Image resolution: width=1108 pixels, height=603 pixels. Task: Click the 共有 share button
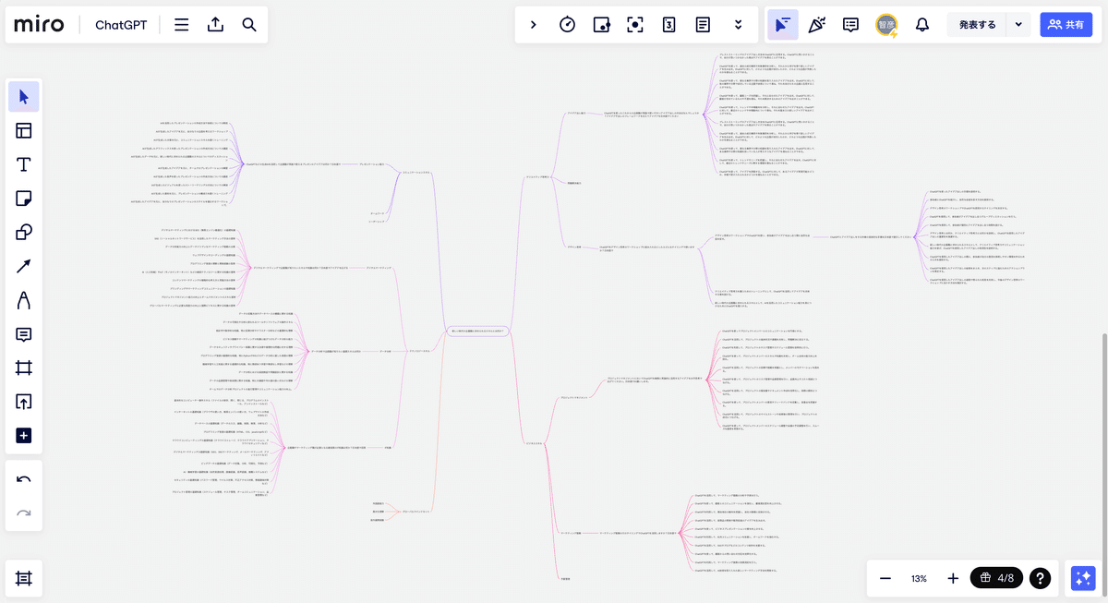click(x=1066, y=25)
